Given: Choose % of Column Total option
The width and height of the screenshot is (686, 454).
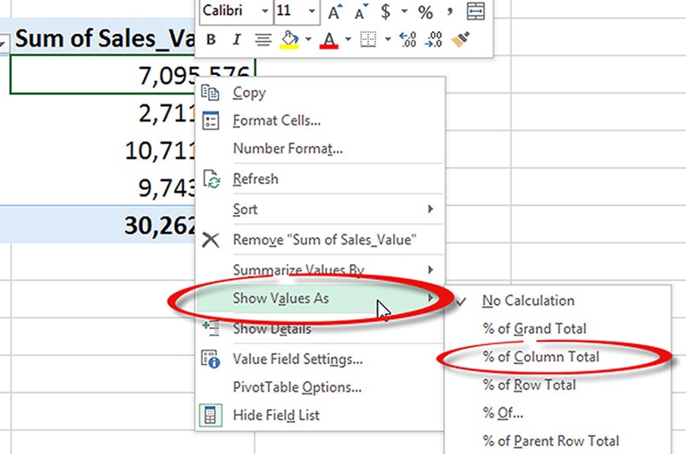Looking at the screenshot, I should point(557,357).
